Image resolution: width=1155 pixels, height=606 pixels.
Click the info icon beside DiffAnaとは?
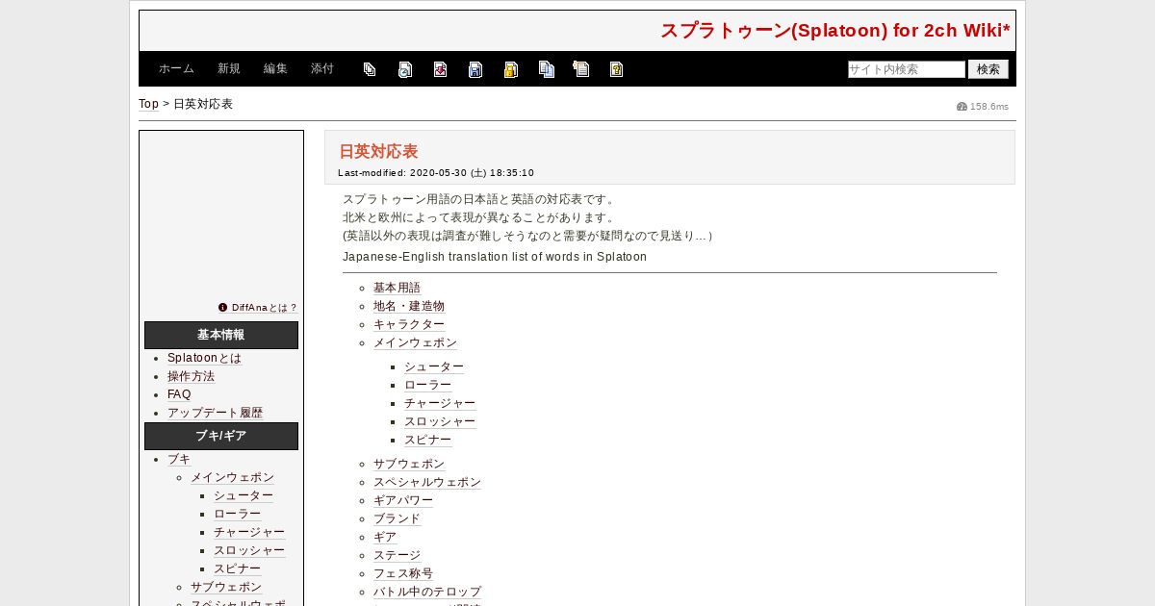[x=223, y=308]
